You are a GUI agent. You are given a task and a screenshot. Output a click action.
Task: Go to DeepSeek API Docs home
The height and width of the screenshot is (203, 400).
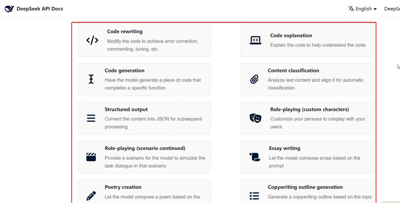[x=39, y=9]
